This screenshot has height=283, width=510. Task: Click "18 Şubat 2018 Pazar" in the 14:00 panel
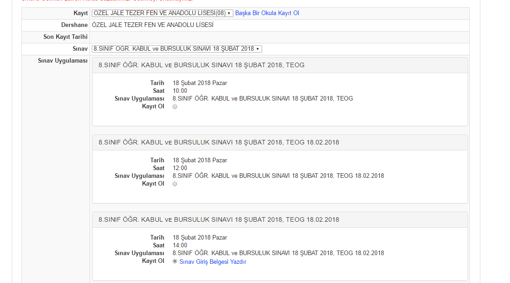click(x=200, y=237)
